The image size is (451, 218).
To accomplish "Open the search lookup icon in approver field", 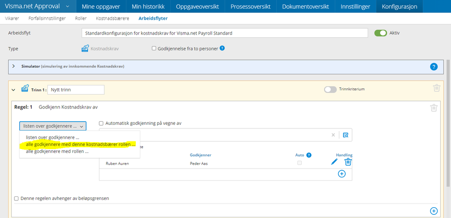I will [345, 135].
